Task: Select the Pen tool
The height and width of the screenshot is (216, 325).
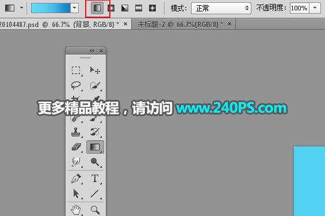Action: tap(76, 179)
